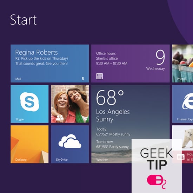This screenshot has width=193, height=193.
Task: Click the 68° temperature reading
Action: click(110, 97)
